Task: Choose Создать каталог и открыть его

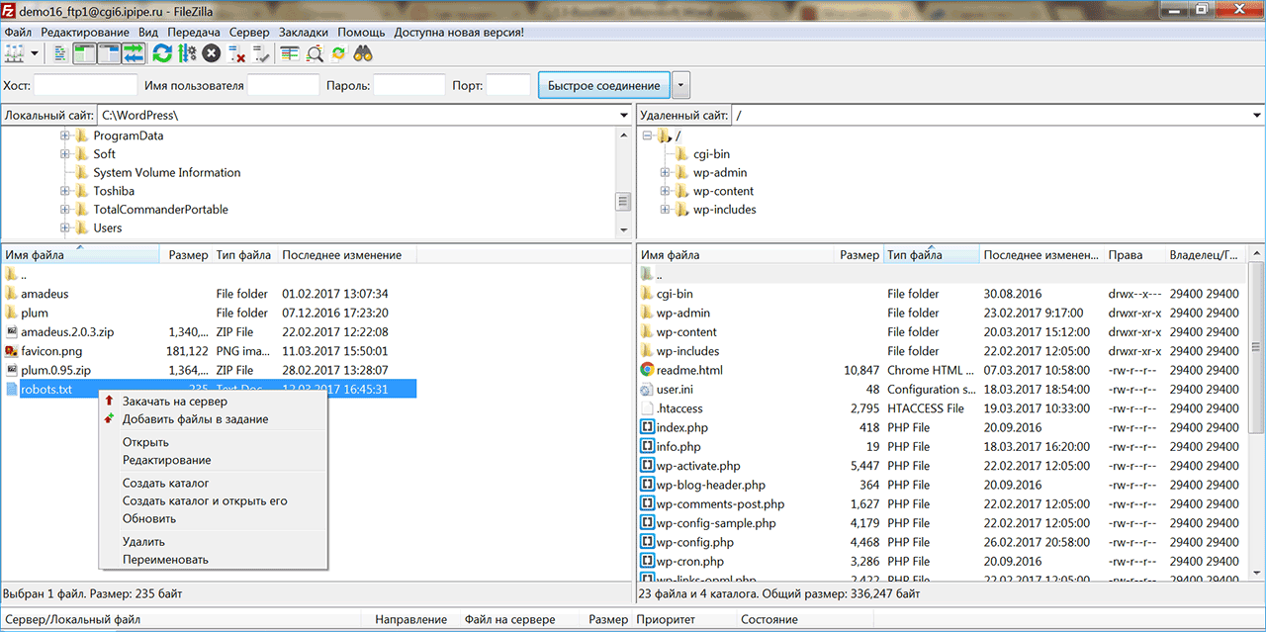Action: tap(205, 500)
